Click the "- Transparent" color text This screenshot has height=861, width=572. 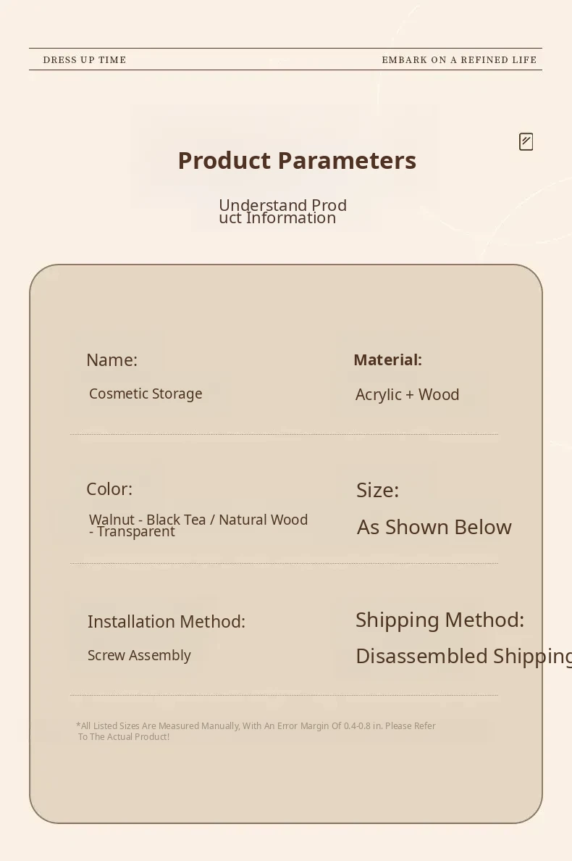point(133,532)
